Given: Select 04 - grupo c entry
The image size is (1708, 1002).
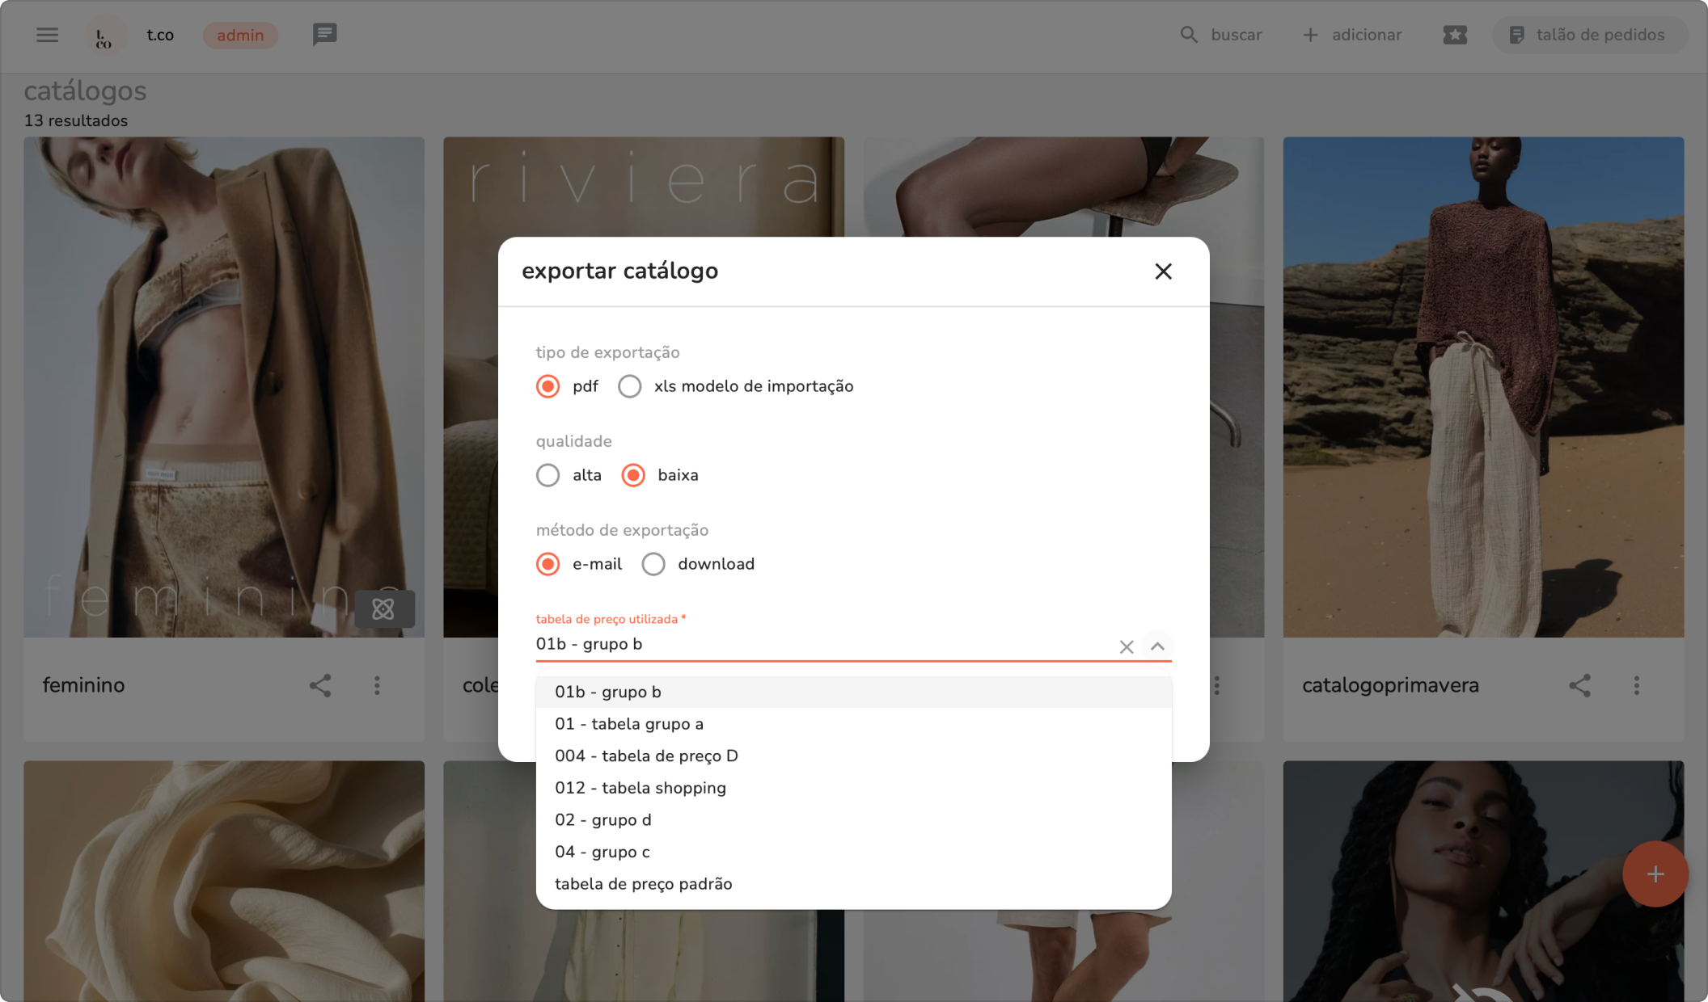Looking at the screenshot, I should point(602,852).
